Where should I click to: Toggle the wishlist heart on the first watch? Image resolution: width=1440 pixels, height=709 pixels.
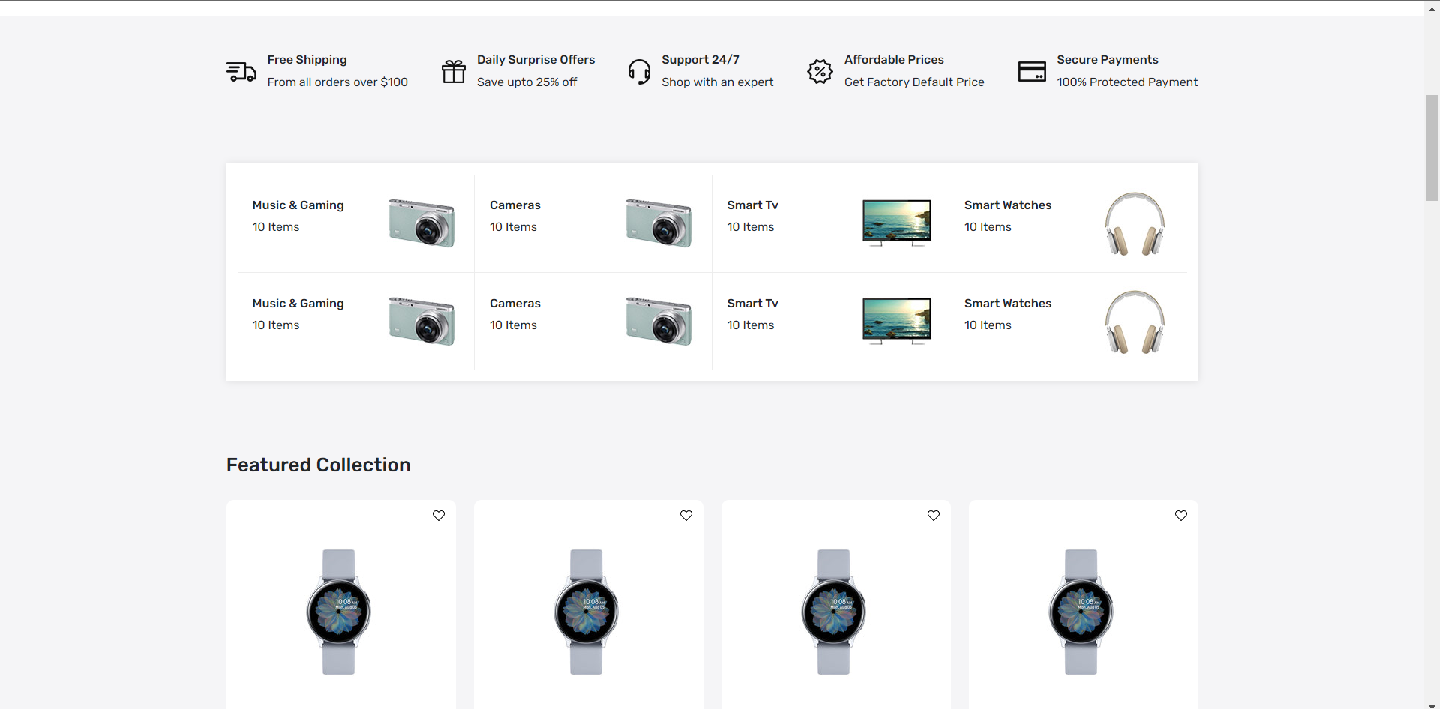click(x=438, y=516)
